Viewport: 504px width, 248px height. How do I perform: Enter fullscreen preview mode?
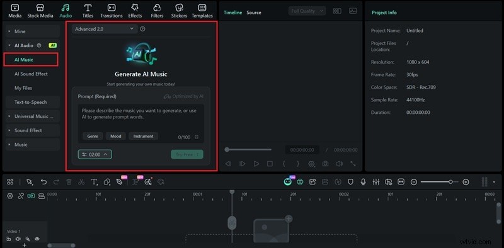click(353, 164)
